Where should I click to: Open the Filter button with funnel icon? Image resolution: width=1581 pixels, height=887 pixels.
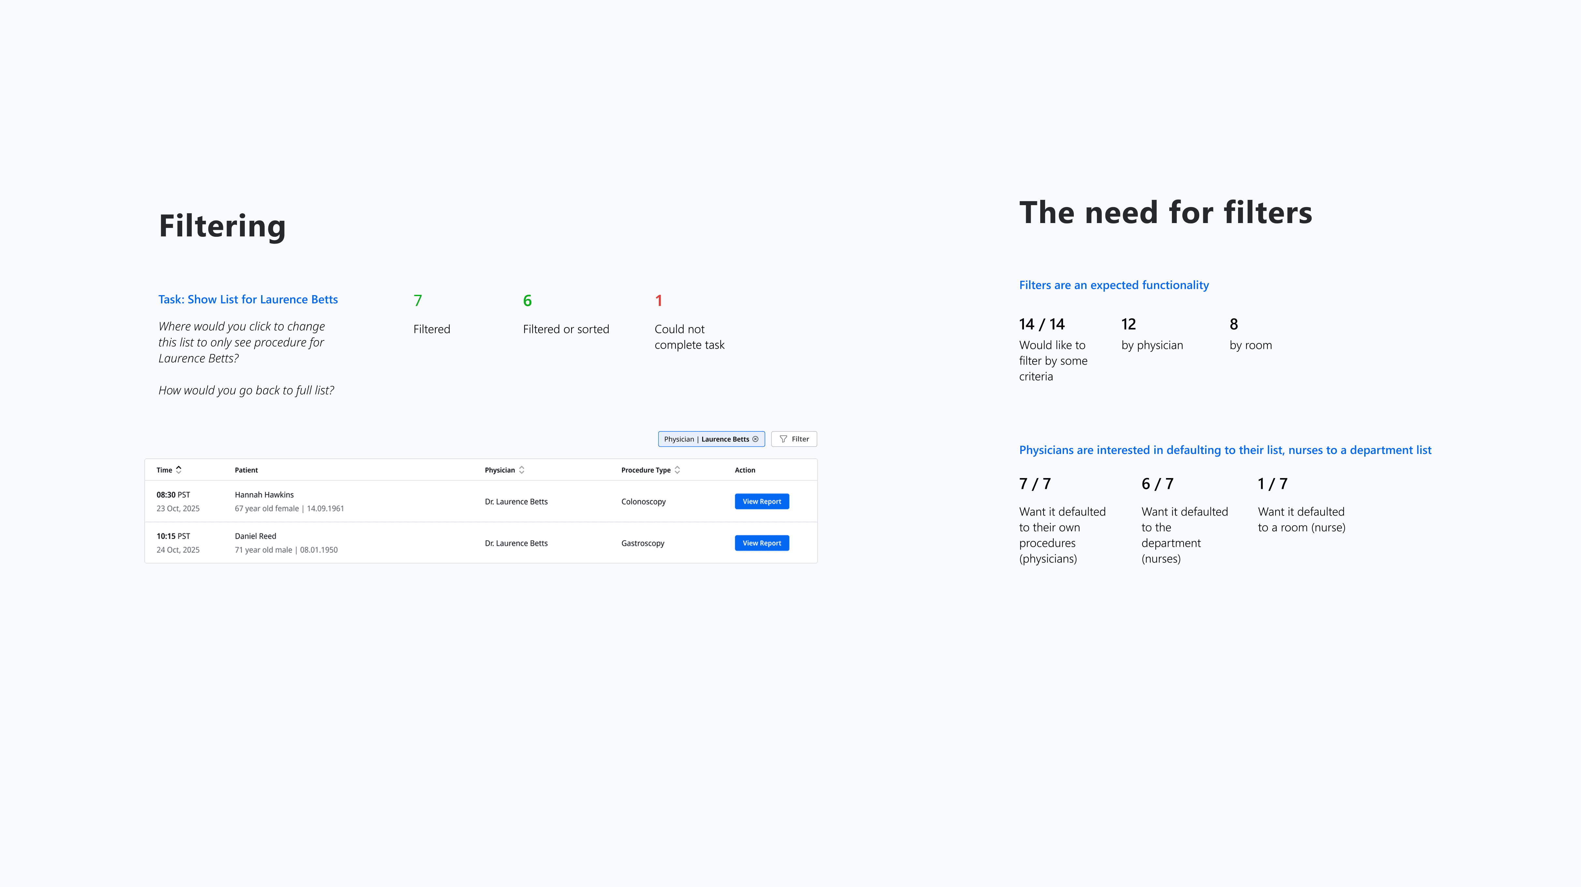(x=793, y=439)
